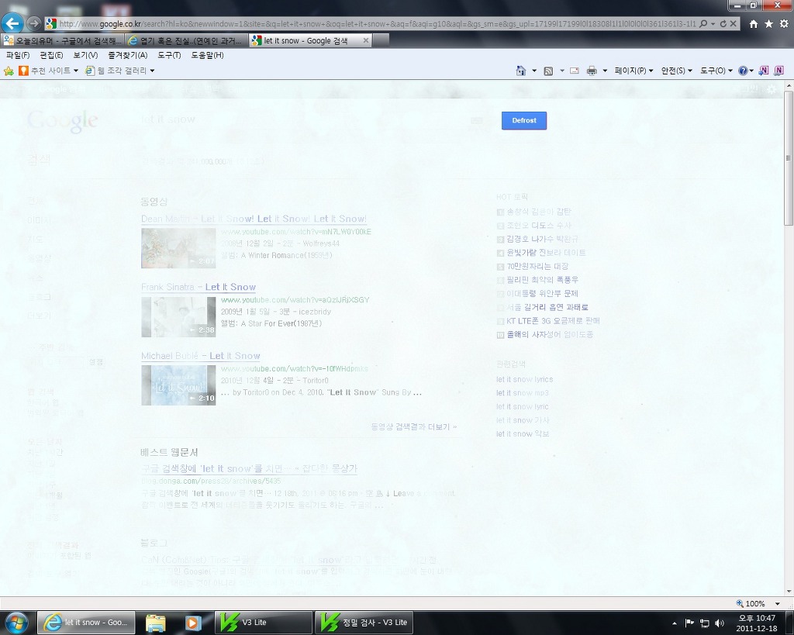Open KT LTE폰 3G 요금제로 판매 topic
Viewport: 794px width, 635px height.
coord(553,321)
